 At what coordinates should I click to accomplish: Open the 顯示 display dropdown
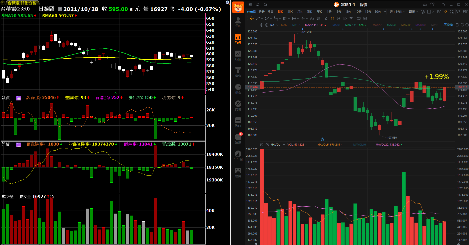[x=413, y=12]
